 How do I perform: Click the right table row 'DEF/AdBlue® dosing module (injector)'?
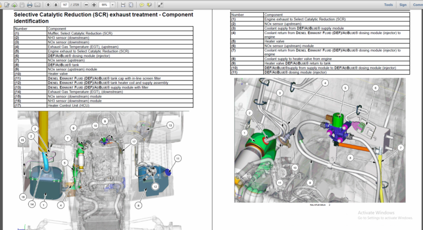click(320, 72)
